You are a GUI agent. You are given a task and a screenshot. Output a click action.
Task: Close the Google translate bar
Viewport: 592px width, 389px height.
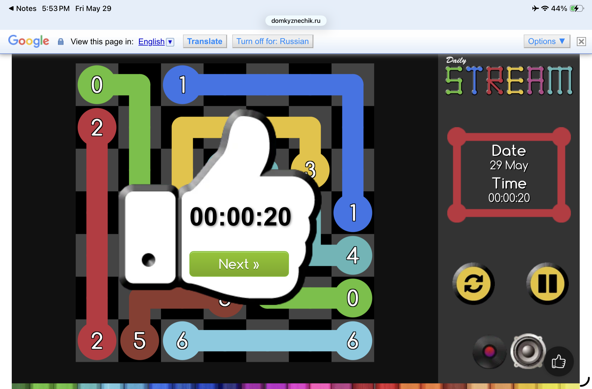click(581, 42)
